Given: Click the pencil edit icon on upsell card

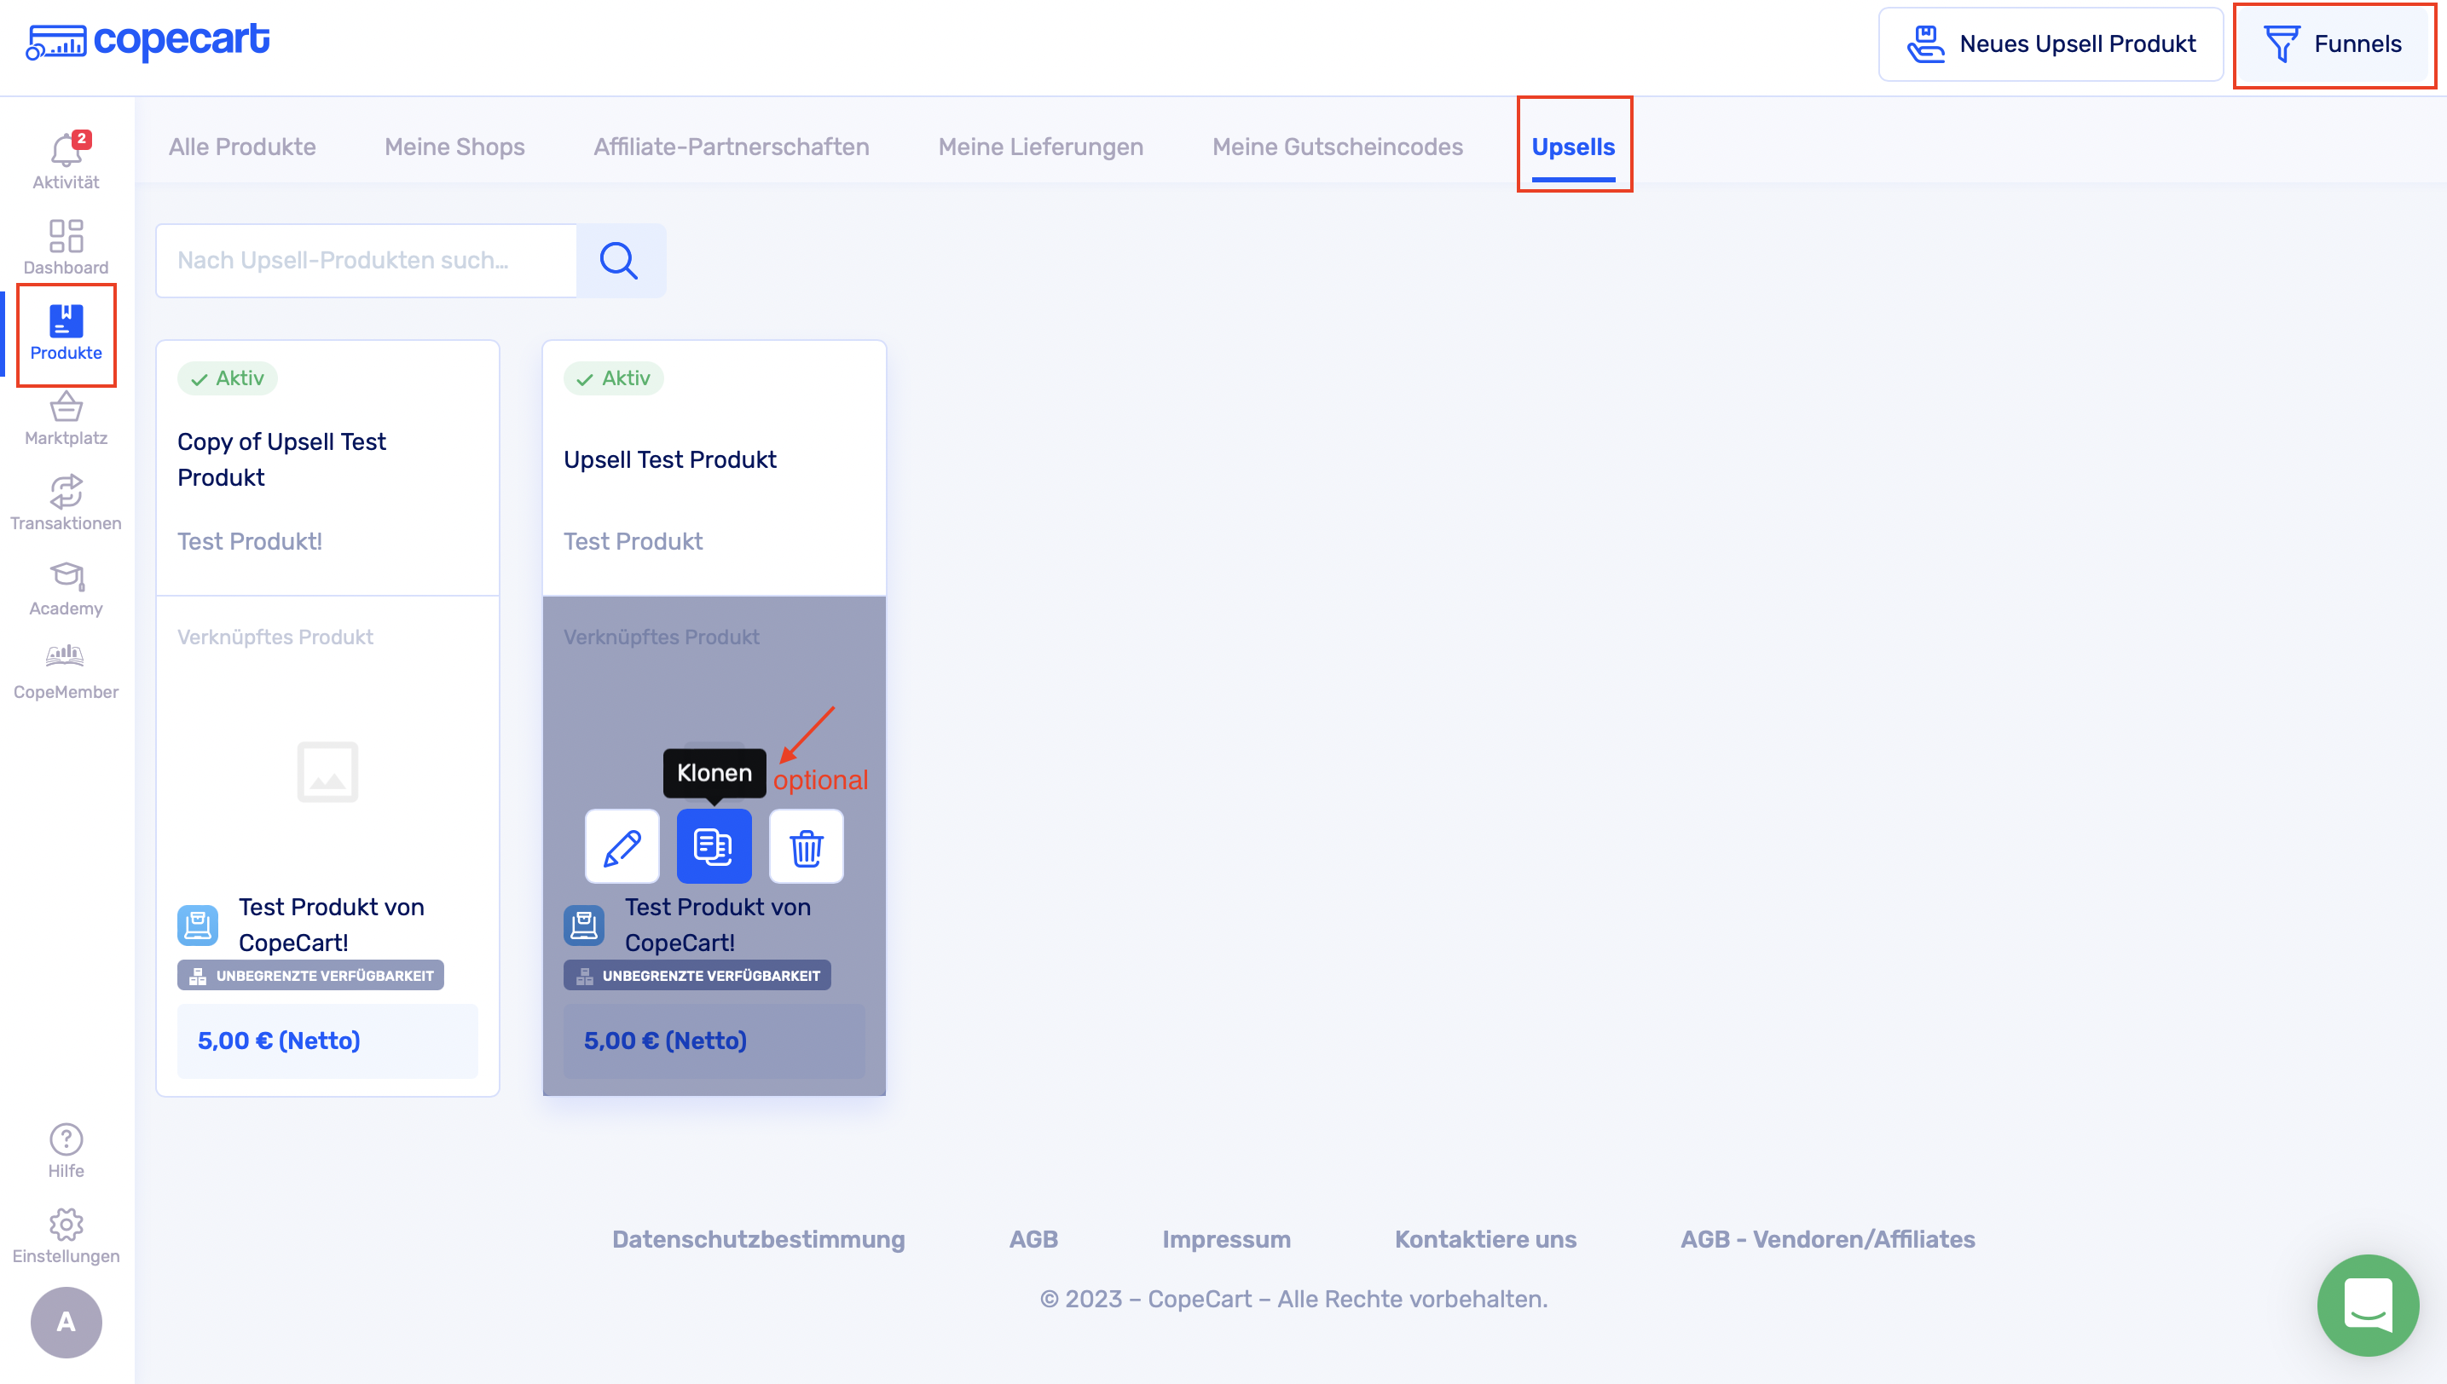Looking at the screenshot, I should (x=622, y=846).
